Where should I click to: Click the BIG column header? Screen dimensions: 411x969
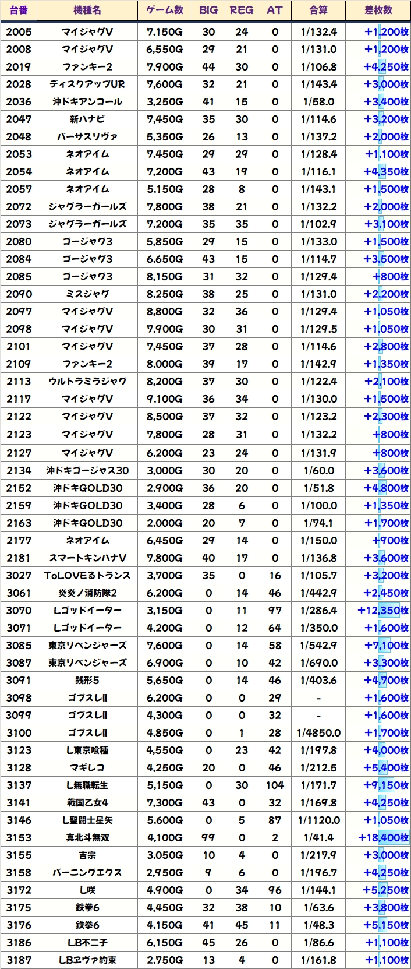(x=208, y=10)
